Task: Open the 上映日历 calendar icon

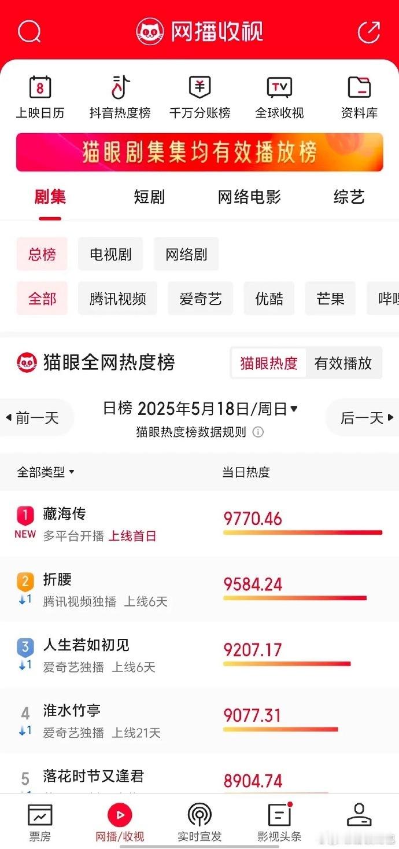Action: point(40,87)
